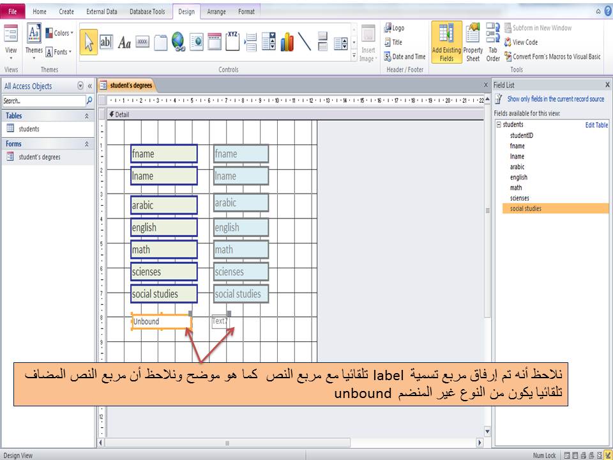Switch to the Arrange ribbon tab
Image resolution: width=613 pixels, height=460 pixels.
click(217, 11)
